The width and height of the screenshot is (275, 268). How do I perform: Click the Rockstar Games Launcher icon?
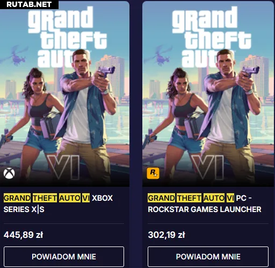point(153,173)
